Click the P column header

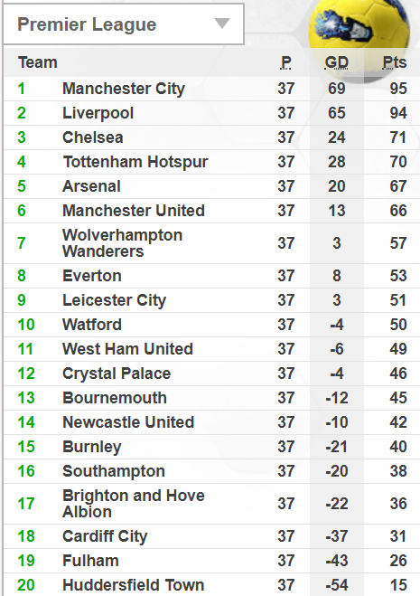286,62
